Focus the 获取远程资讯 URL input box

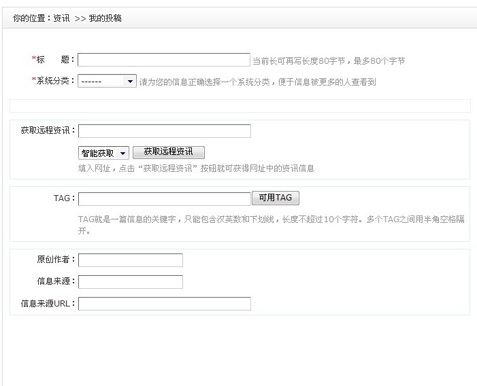pyautogui.click(x=165, y=131)
